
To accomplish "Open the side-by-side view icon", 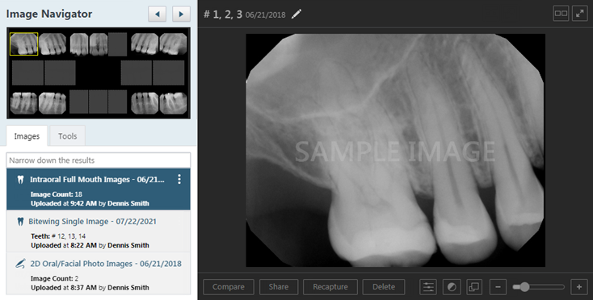I will point(561,14).
